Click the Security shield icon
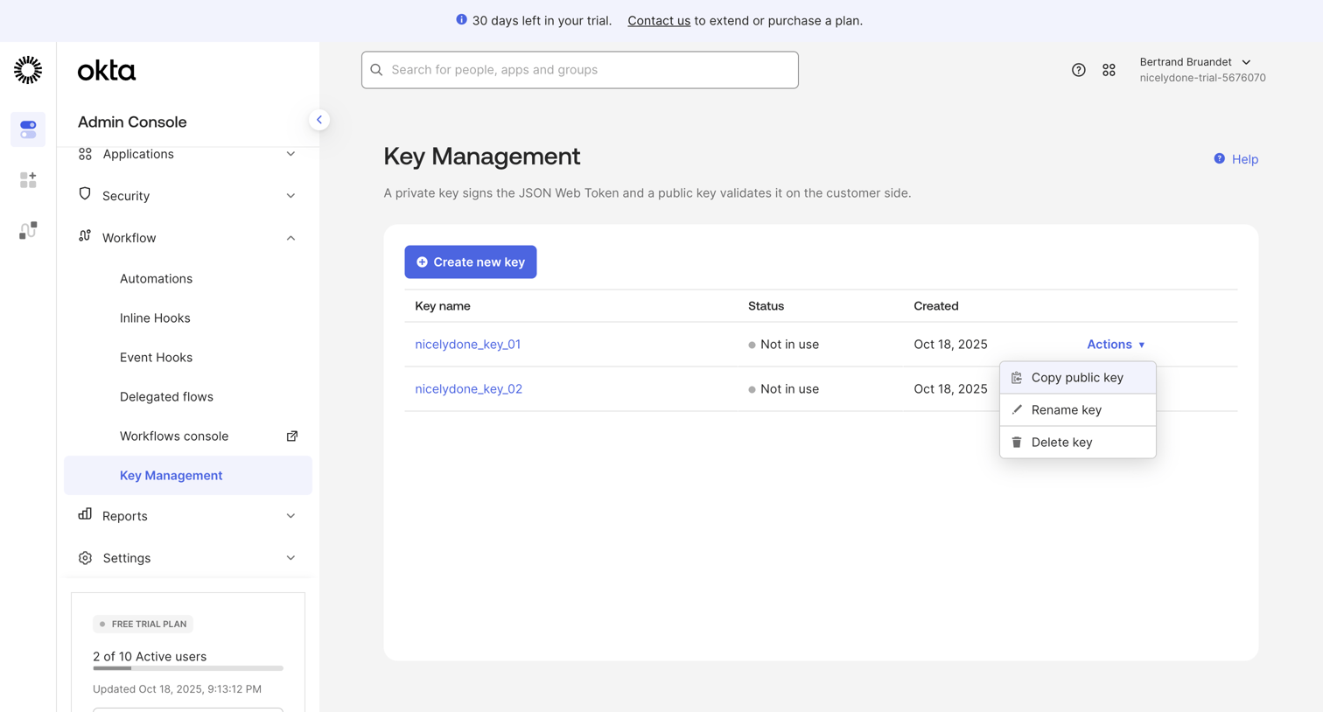1323x712 pixels. pyautogui.click(x=85, y=194)
